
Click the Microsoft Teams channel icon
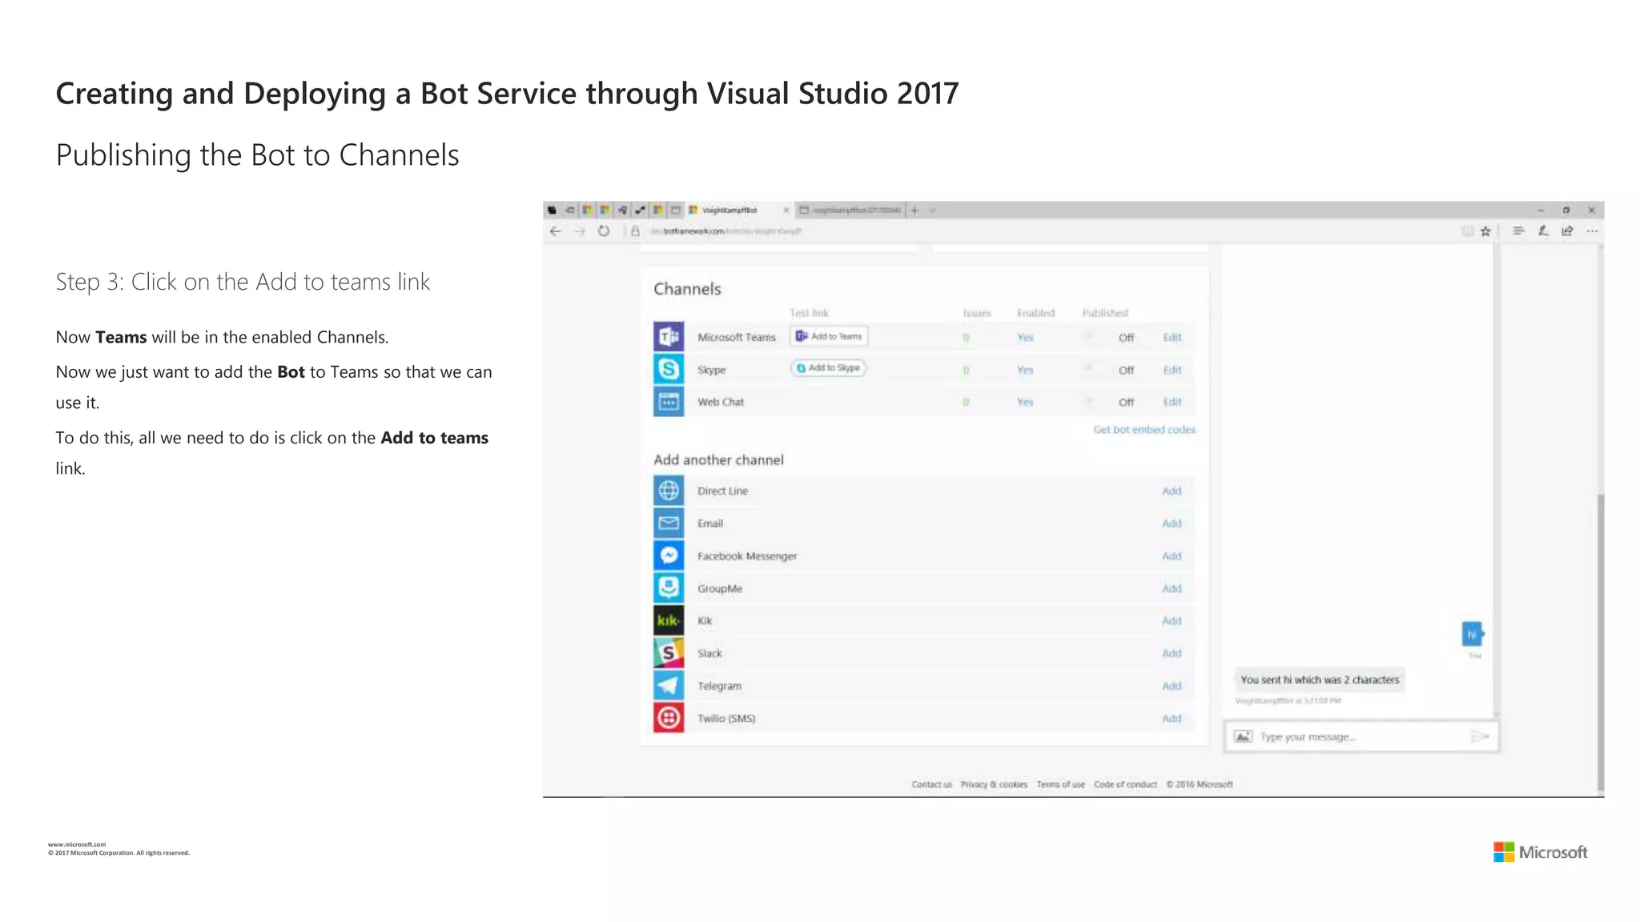669,337
